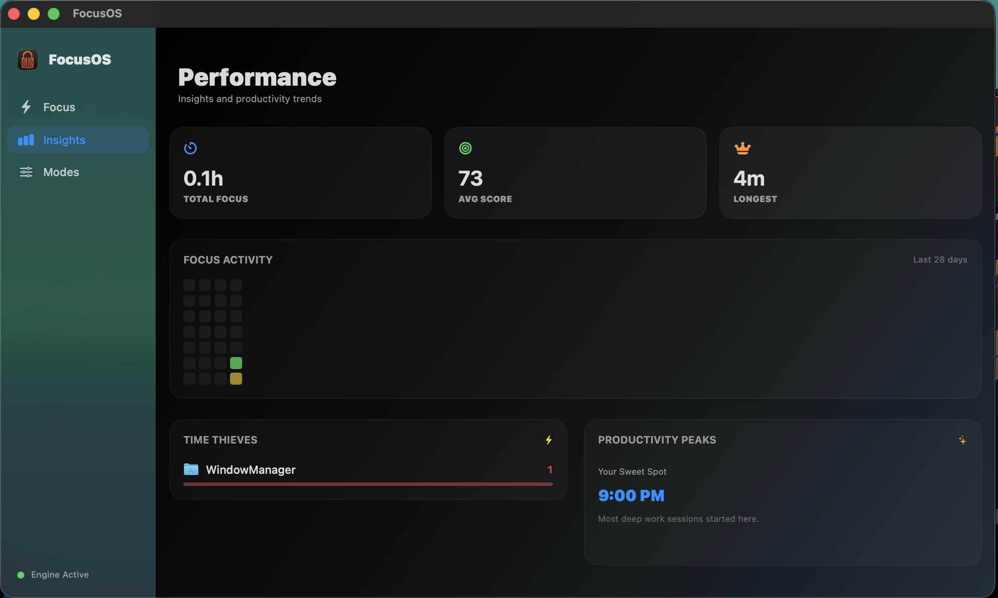
Task: Click the FOCUS ACTIVITY section title
Action: pos(228,260)
